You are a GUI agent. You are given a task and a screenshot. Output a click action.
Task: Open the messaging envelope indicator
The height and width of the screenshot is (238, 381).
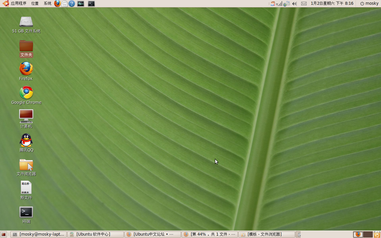point(304,4)
